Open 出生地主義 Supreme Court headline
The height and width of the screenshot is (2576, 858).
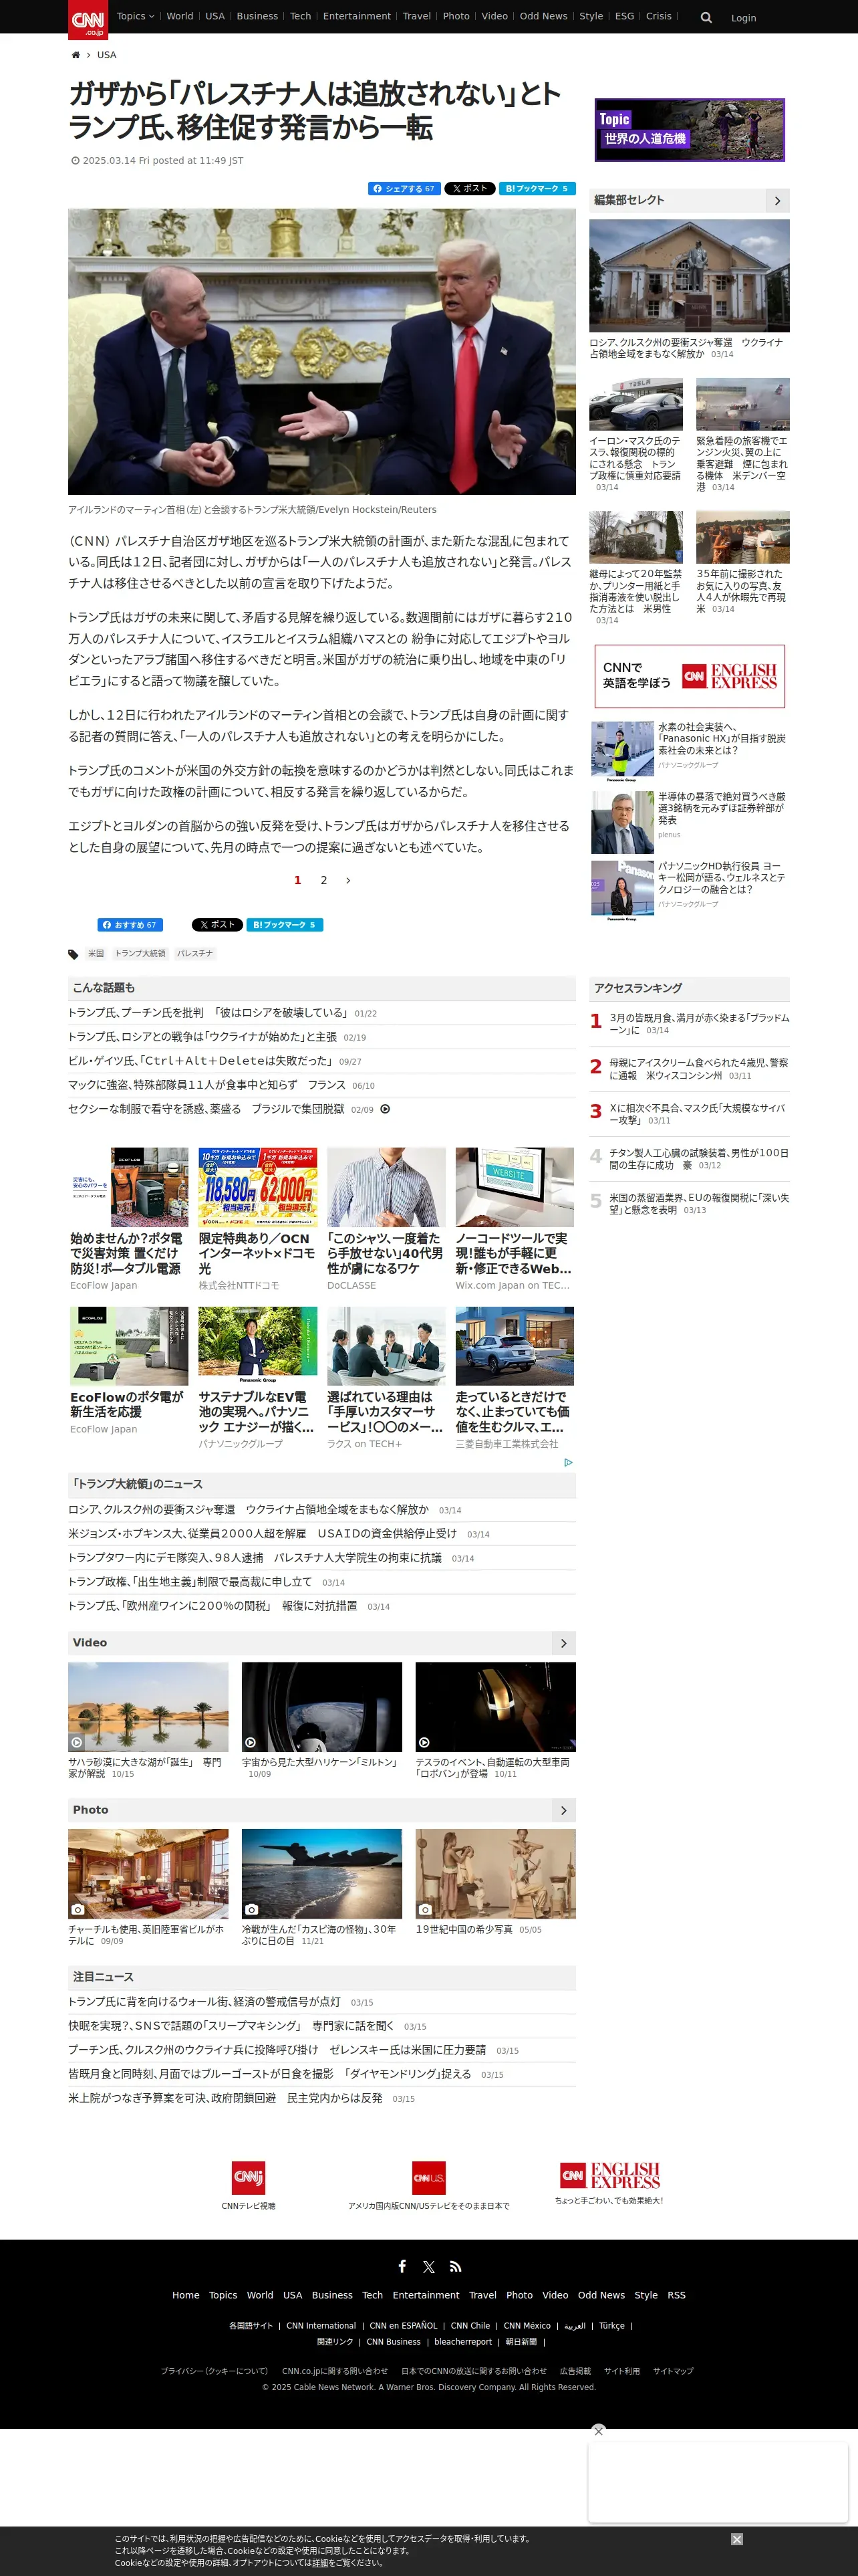click(x=190, y=1582)
